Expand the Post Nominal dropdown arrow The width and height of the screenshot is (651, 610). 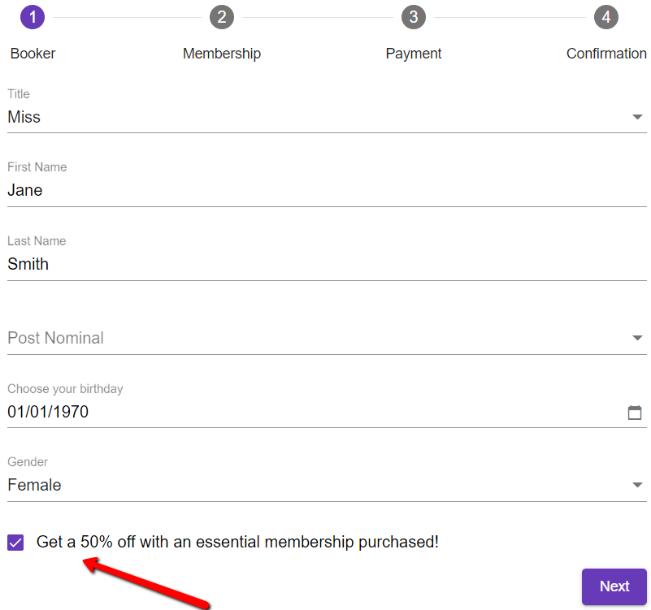[637, 338]
